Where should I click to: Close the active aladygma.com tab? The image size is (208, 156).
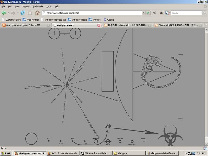pos(99,25)
